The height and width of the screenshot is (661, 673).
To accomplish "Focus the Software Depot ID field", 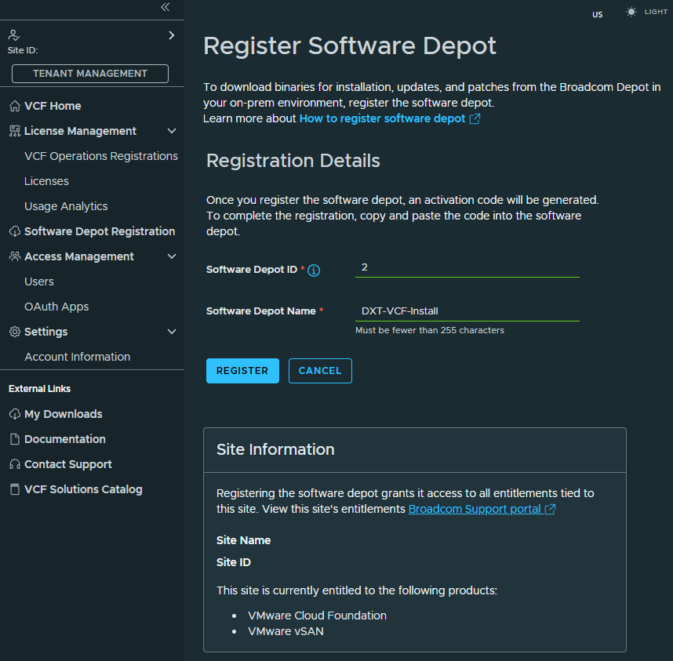I will click(467, 267).
